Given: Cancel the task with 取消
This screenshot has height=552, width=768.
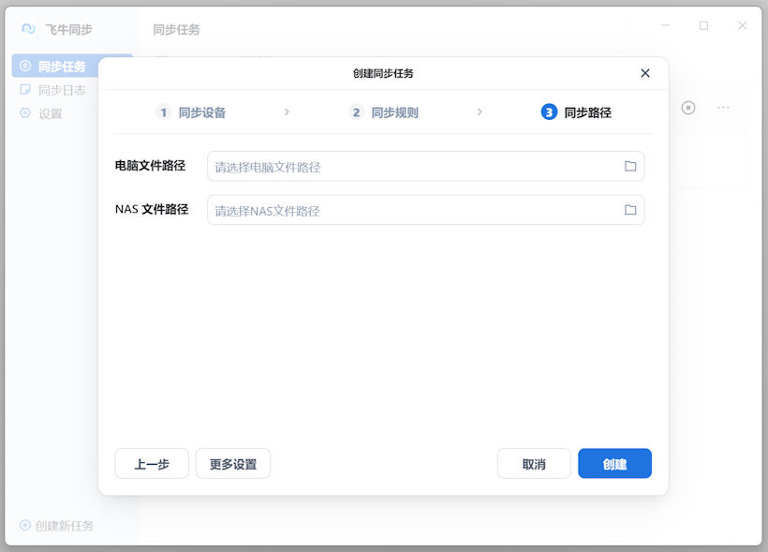Looking at the screenshot, I should 534,463.
